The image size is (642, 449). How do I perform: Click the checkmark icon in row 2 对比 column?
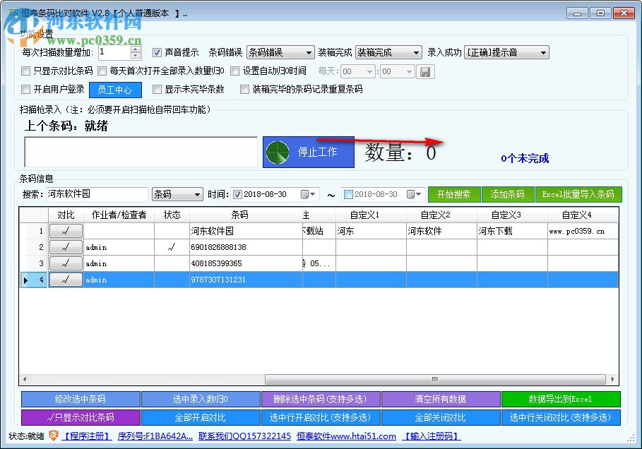(66, 247)
